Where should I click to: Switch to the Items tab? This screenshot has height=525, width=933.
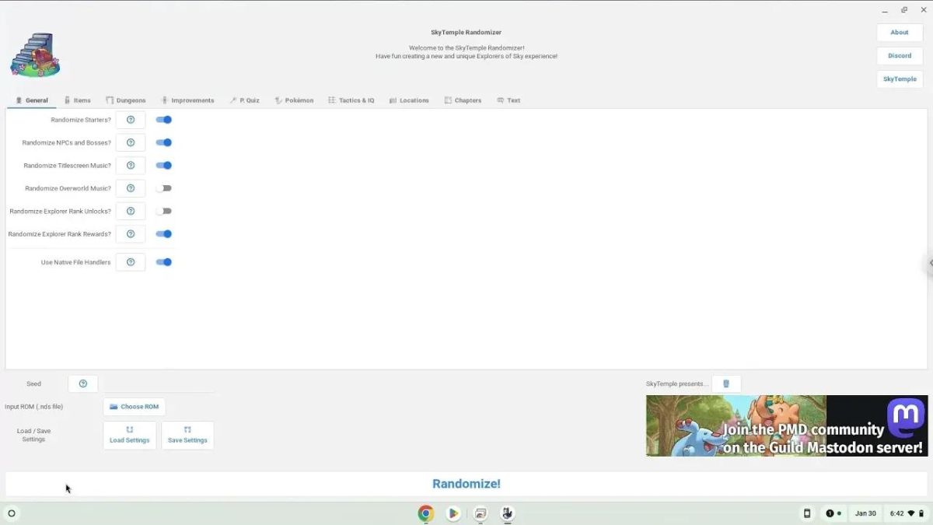tap(77, 100)
